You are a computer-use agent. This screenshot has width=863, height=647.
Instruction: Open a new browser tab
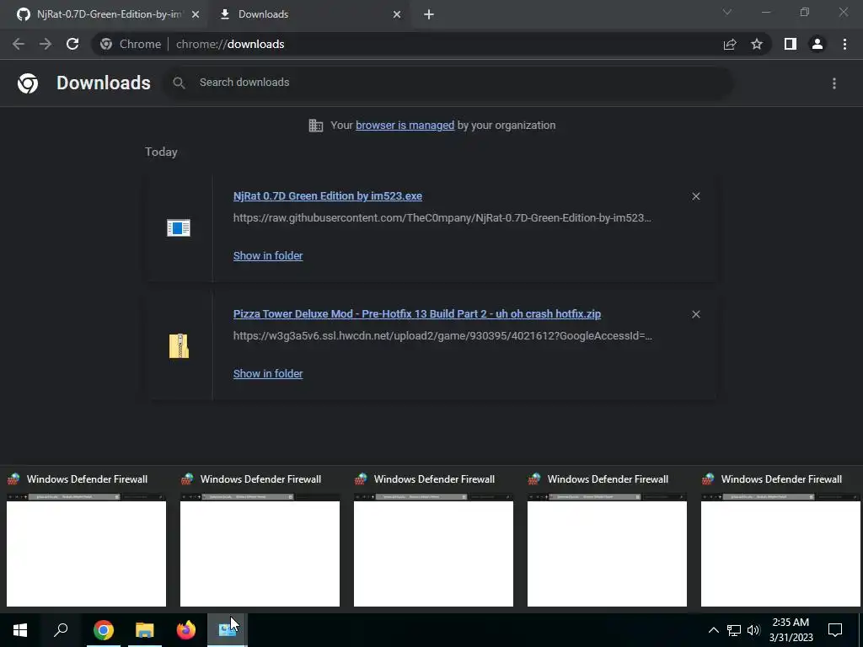tap(429, 14)
